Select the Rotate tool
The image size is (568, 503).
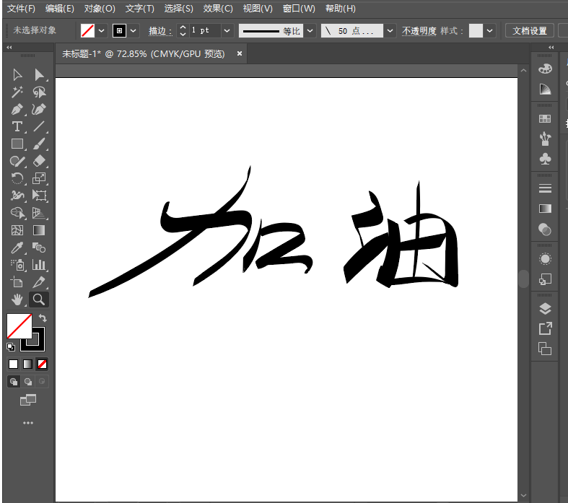[x=17, y=178]
